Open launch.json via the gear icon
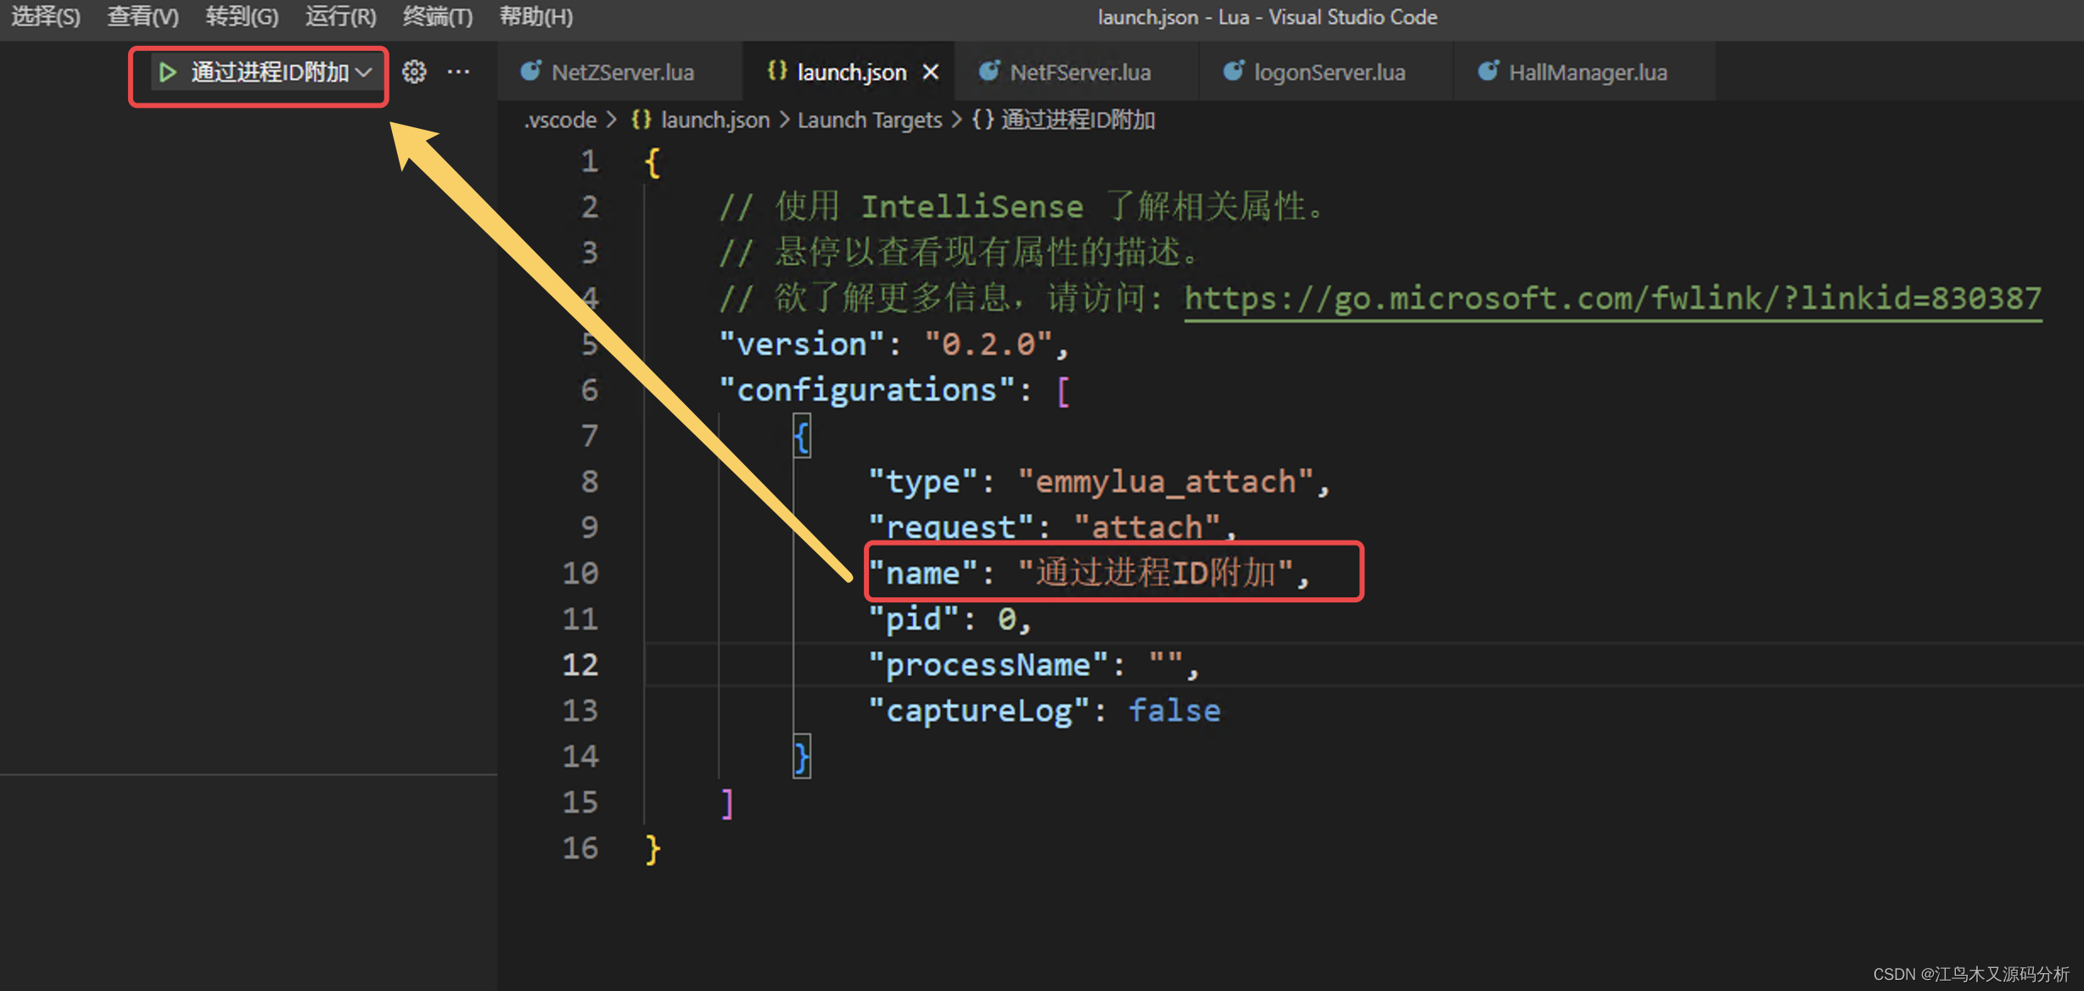This screenshot has height=991, width=2084. 414,72
